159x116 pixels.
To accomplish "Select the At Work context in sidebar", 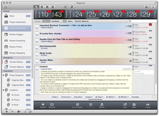I will (x=17, y=105).
